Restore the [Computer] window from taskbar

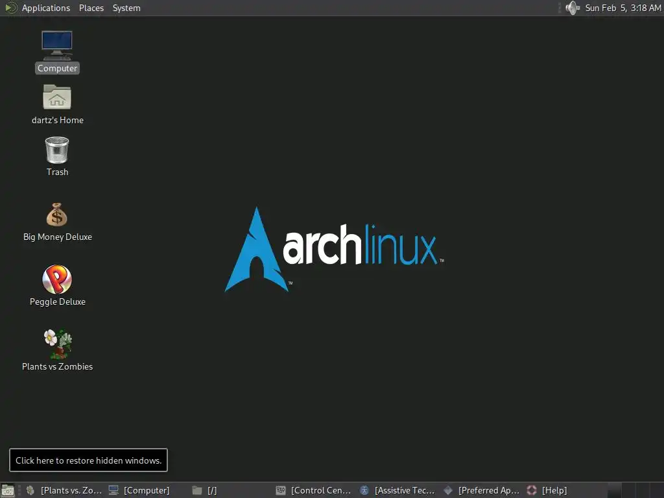click(x=147, y=490)
